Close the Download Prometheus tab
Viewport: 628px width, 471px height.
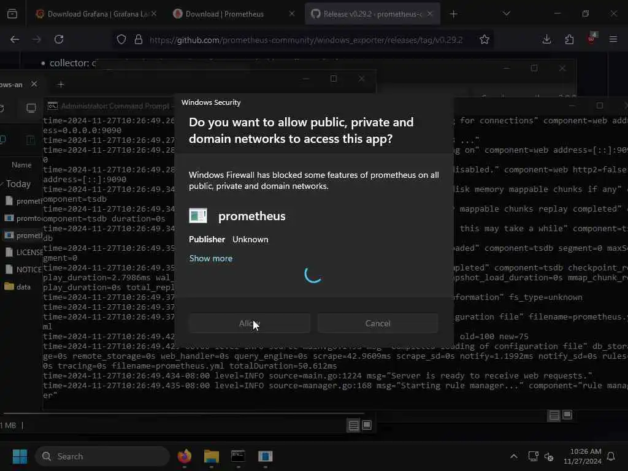click(292, 14)
